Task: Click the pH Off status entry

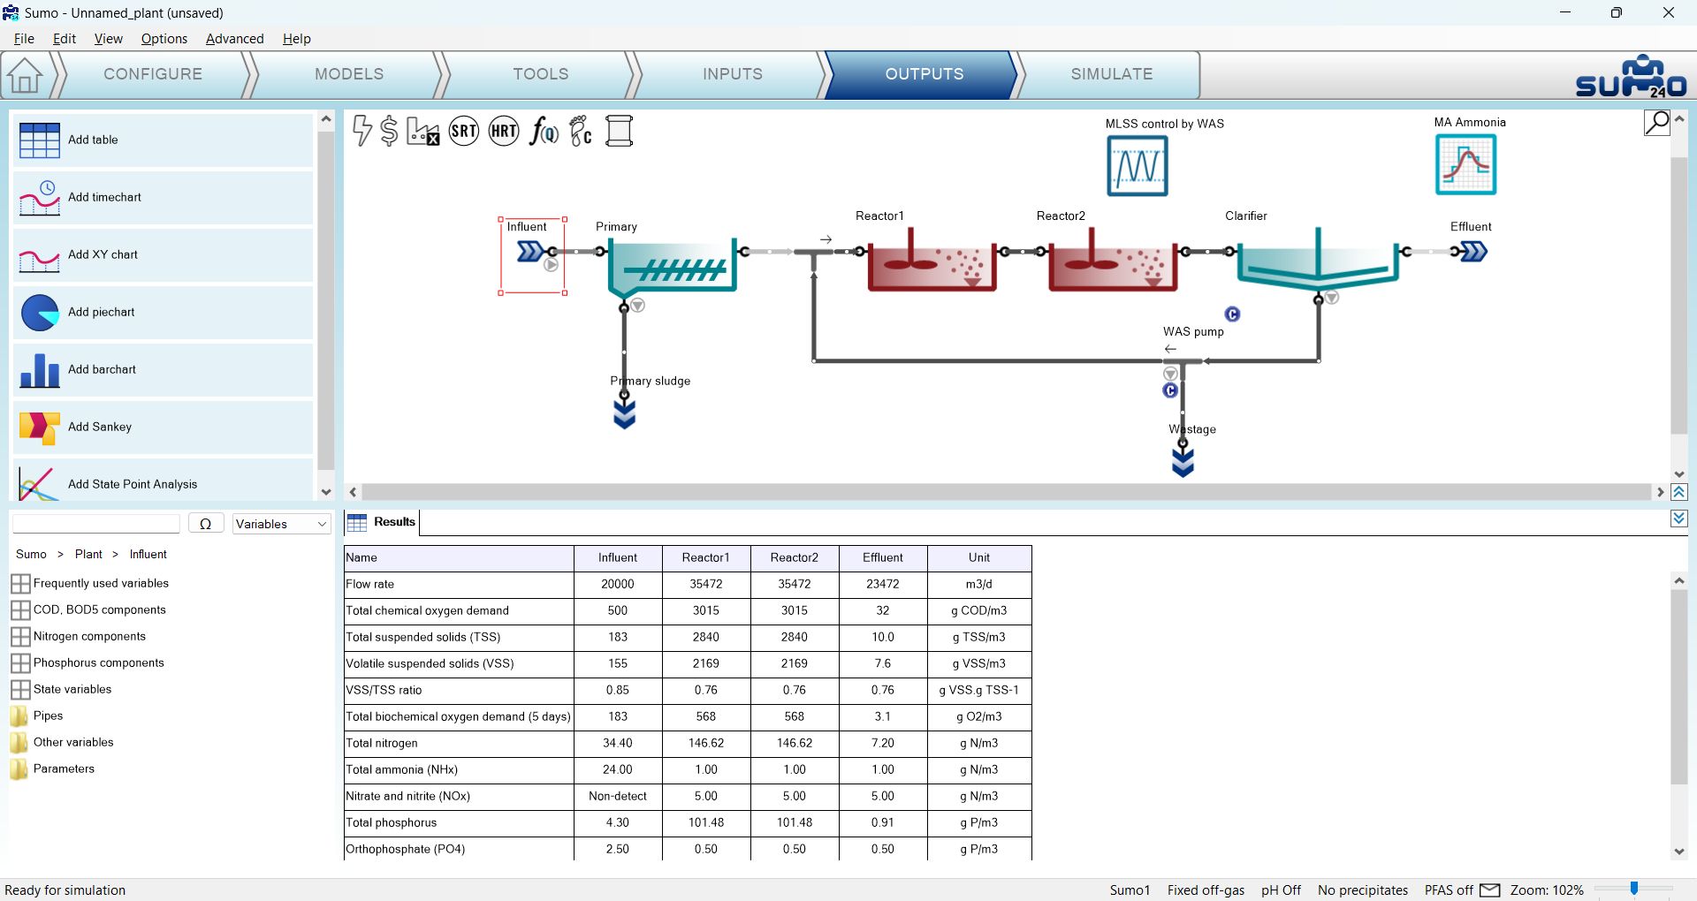Action: click(x=1281, y=890)
